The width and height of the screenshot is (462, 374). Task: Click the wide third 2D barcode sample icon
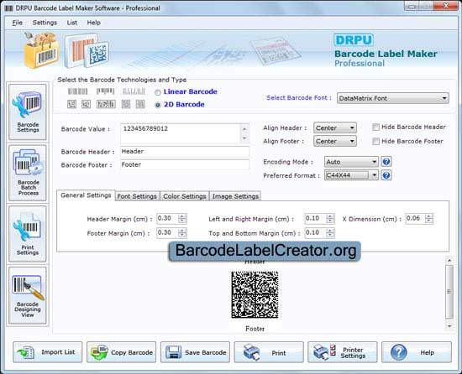click(x=106, y=104)
